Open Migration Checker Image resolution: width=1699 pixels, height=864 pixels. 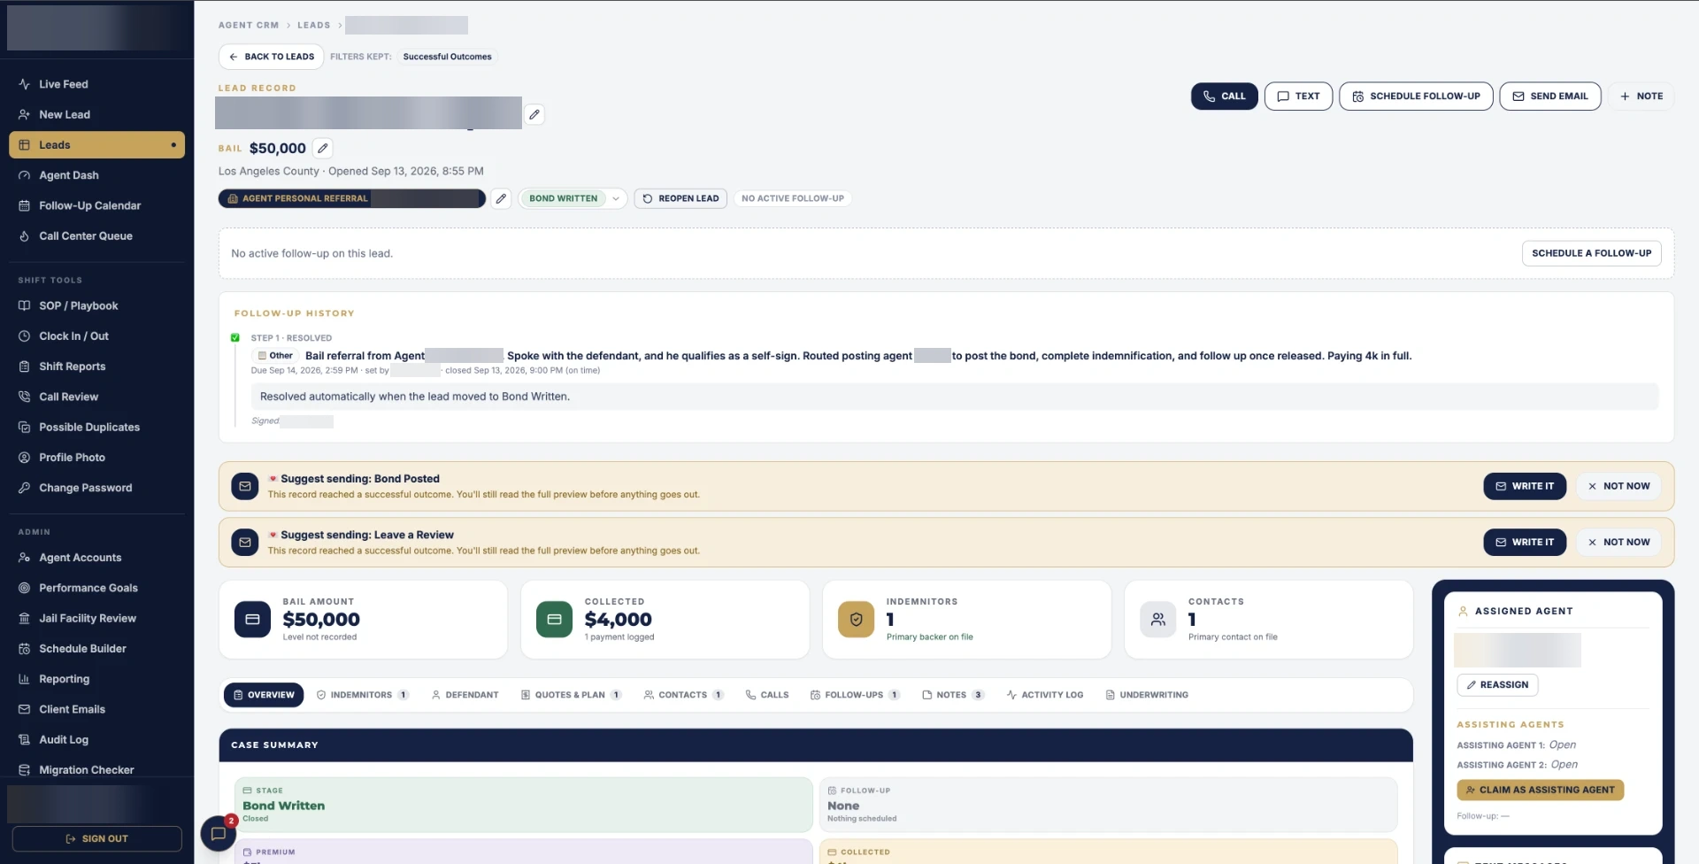[x=96, y=769]
